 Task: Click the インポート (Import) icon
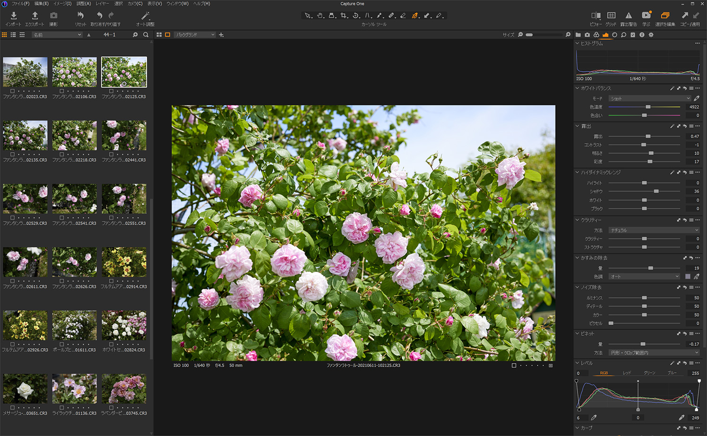[x=13, y=16]
